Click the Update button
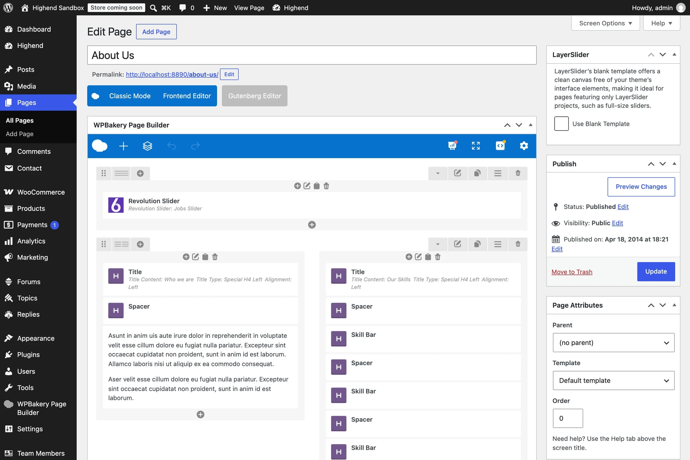 click(x=656, y=271)
